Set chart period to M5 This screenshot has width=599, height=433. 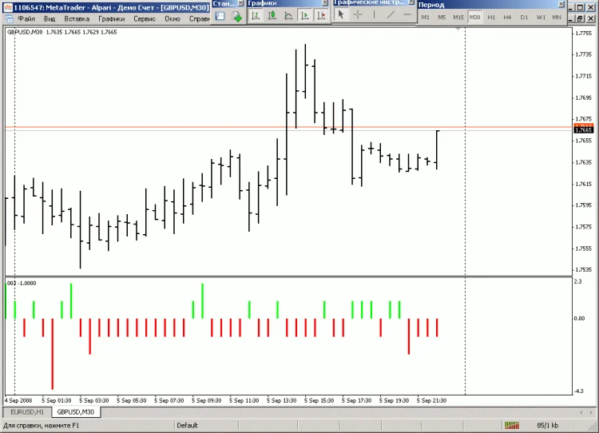tap(442, 18)
